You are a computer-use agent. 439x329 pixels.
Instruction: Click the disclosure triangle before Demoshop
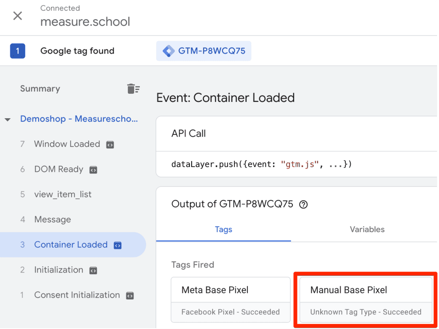pos(8,119)
